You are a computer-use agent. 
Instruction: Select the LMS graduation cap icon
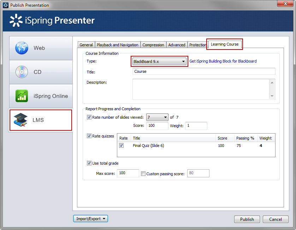(20, 120)
